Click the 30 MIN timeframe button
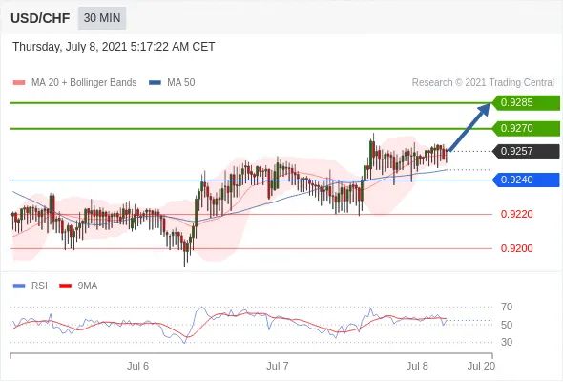 [x=102, y=17]
